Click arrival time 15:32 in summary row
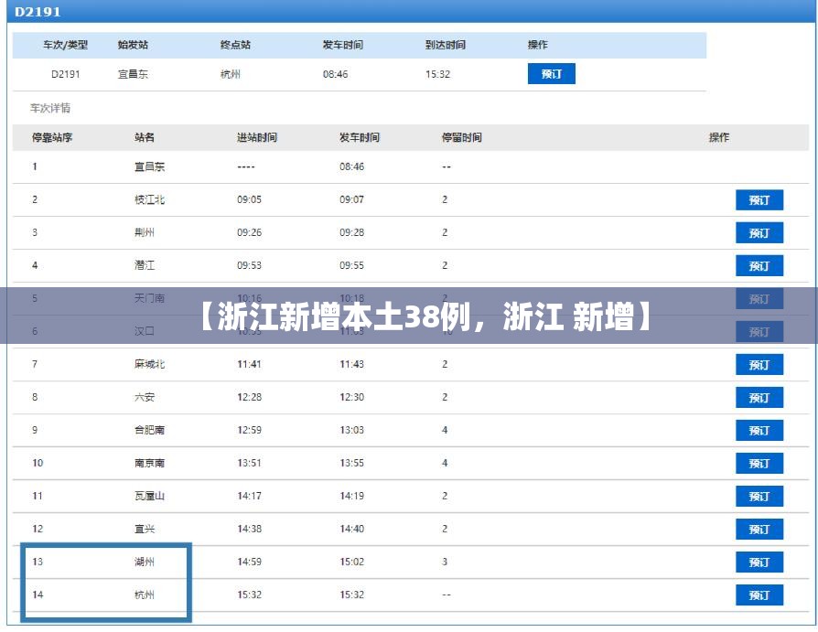Screen dimensions: 818x632 [437, 75]
